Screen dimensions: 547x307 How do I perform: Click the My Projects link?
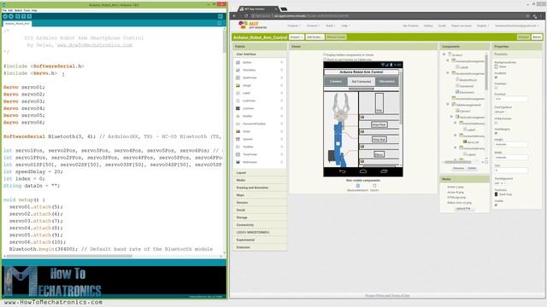point(410,26)
